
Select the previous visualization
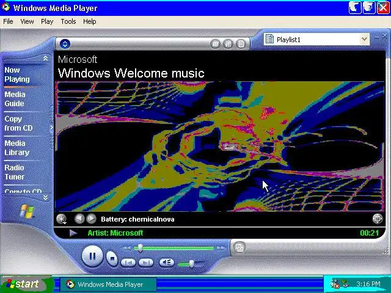click(79, 219)
